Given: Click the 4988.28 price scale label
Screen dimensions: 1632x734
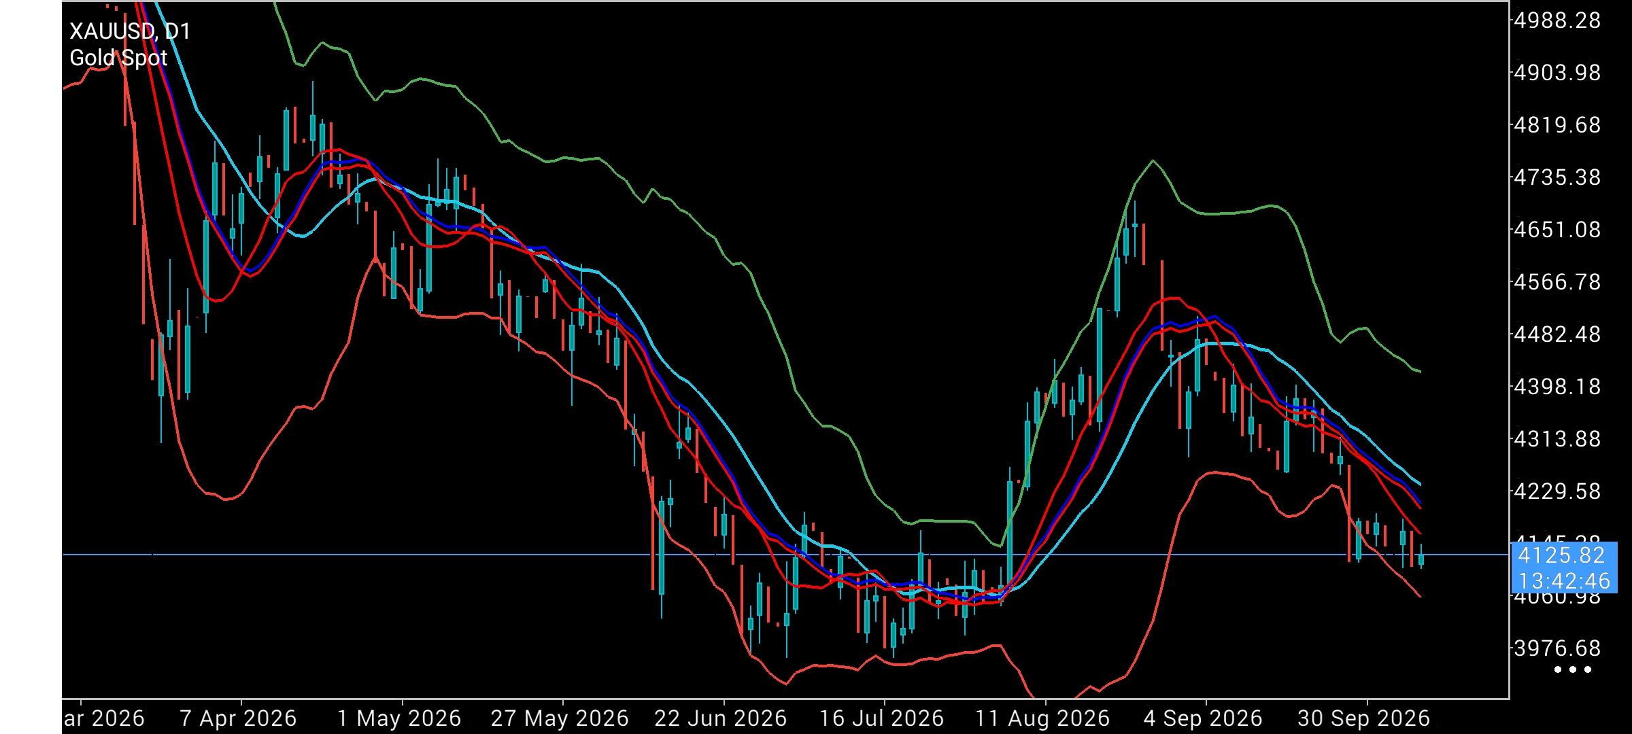Looking at the screenshot, I should click(x=1557, y=20).
